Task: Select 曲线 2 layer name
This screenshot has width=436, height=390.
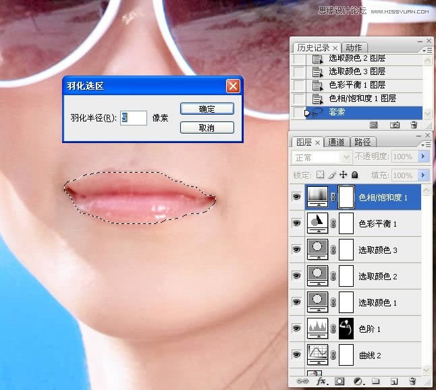Action: [x=370, y=355]
